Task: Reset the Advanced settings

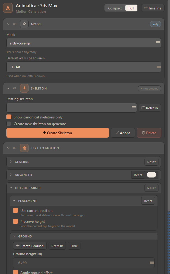Action: coord(138,175)
